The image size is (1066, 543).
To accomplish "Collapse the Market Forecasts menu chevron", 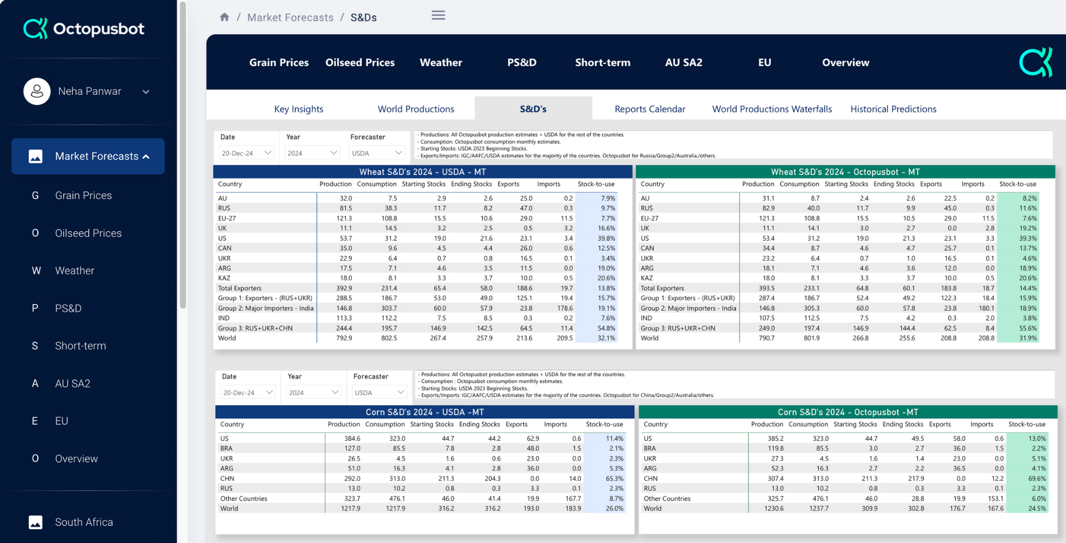I will coord(146,157).
